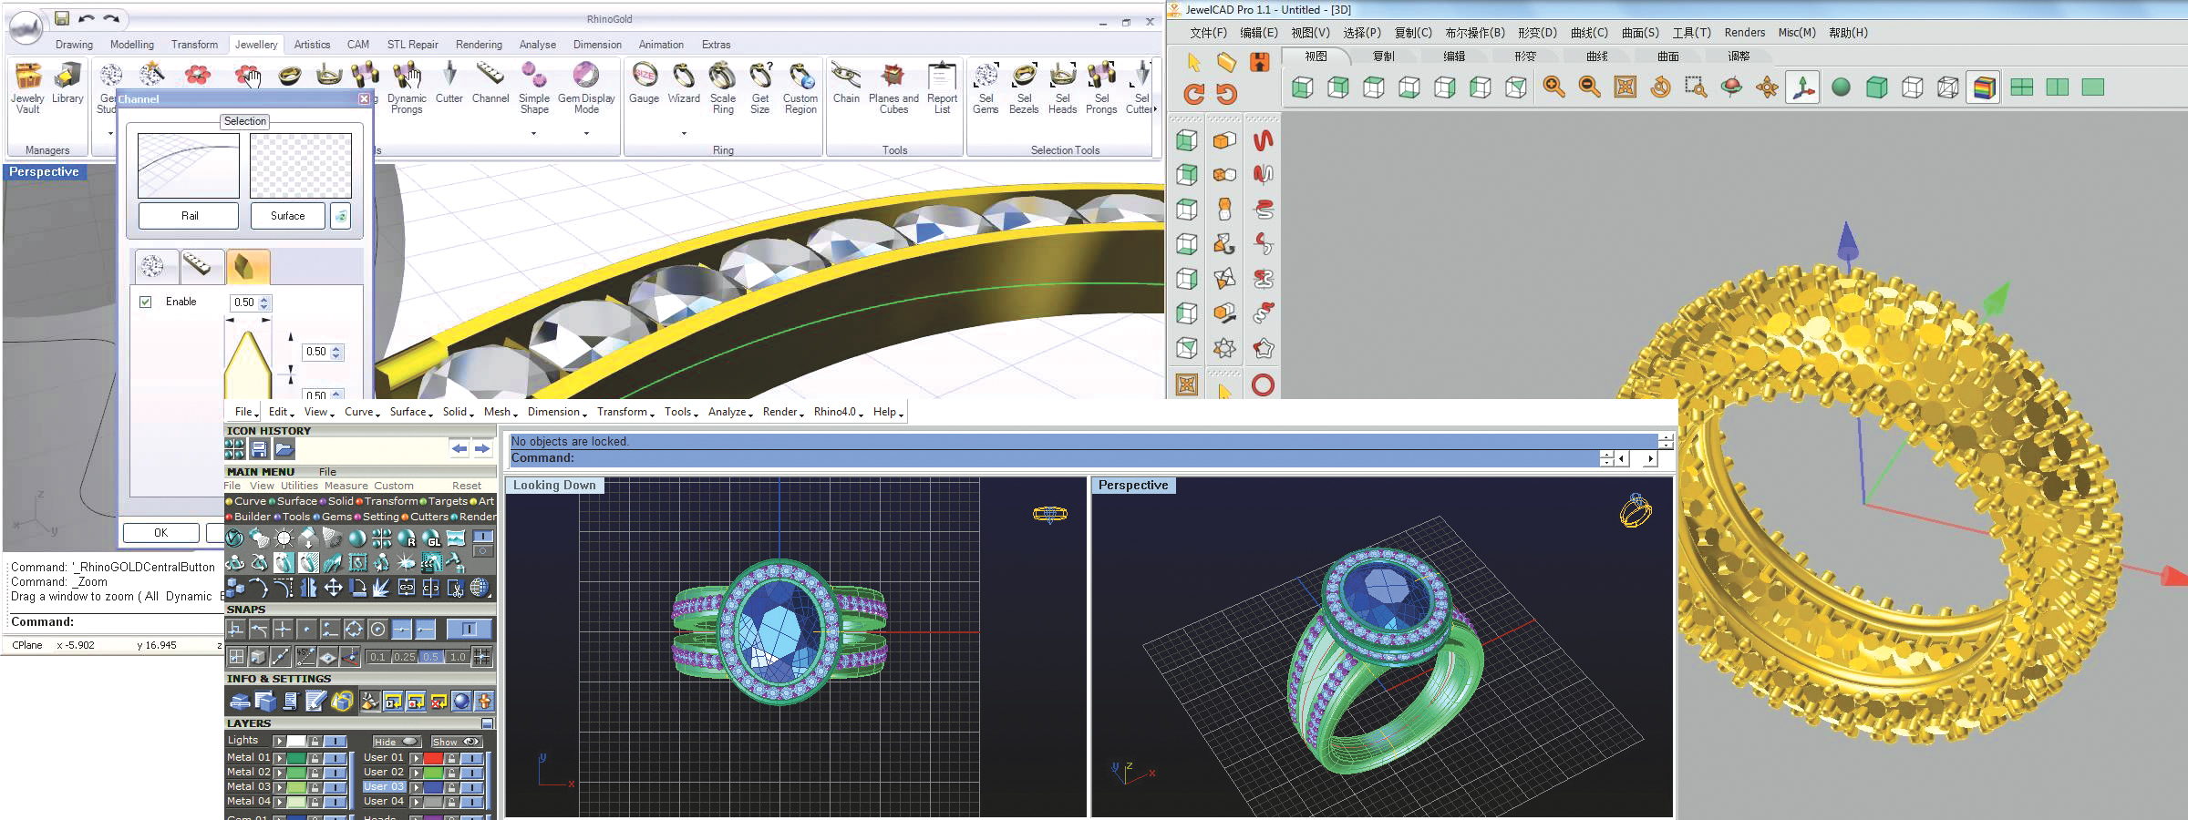Click the rainbow color cube icon in JewelCAD
Screen dimensions: 2188x820
(1983, 87)
